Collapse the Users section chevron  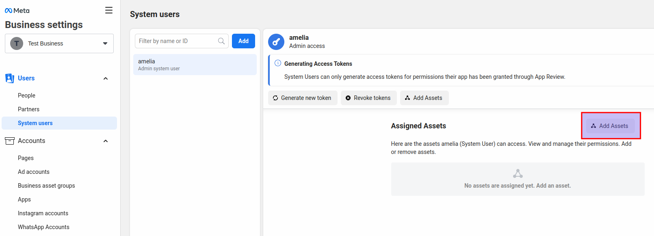(106, 78)
